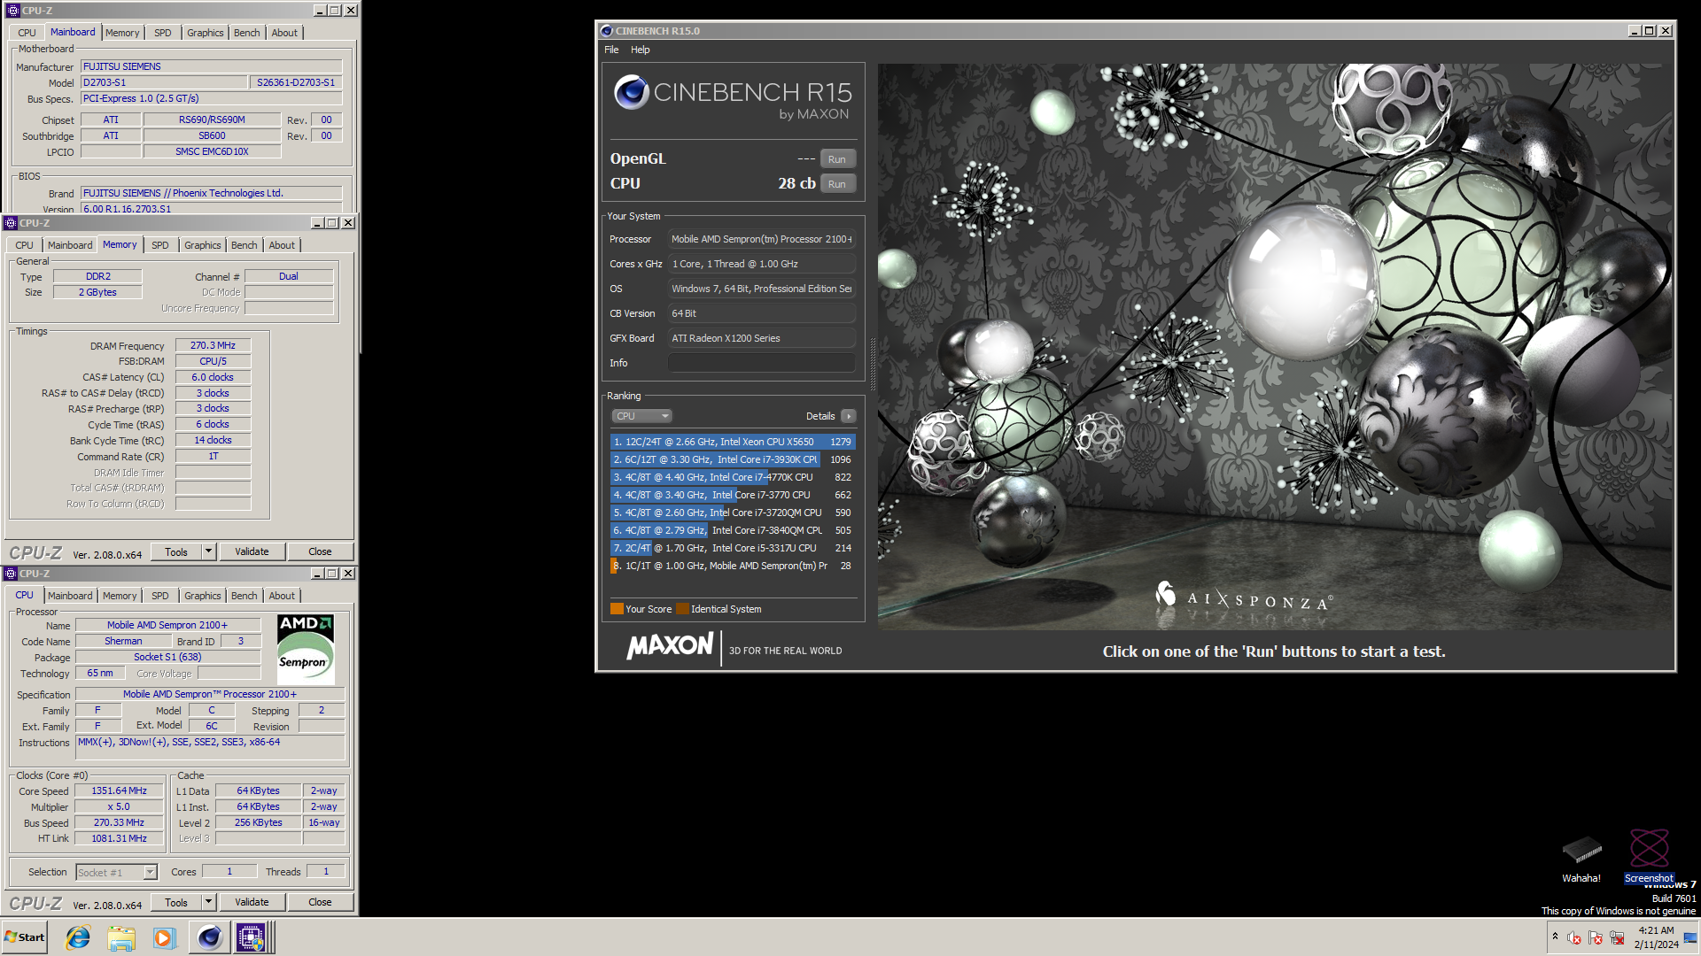Click the AMD Sempron logo in CPU-Z
Image resolution: width=1701 pixels, height=956 pixels.
306,650
